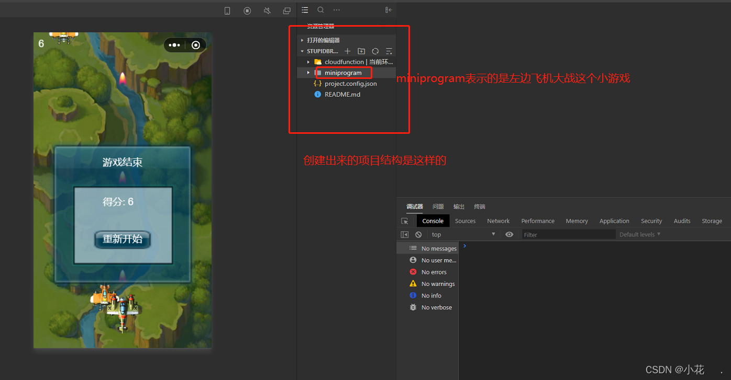Select the 'No messages' console filter

tap(427, 248)
